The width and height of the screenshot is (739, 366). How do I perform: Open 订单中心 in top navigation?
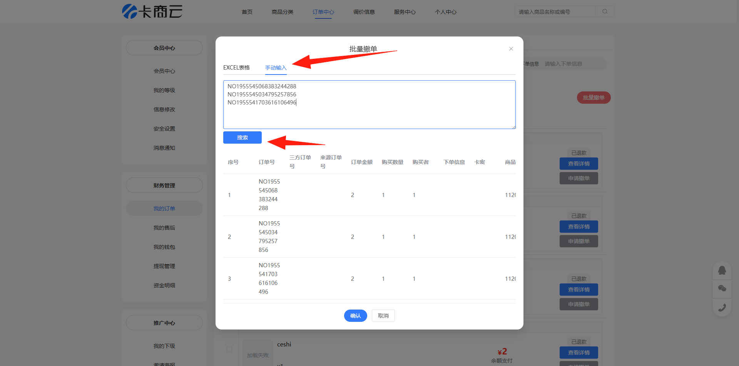tap(323, 12)
